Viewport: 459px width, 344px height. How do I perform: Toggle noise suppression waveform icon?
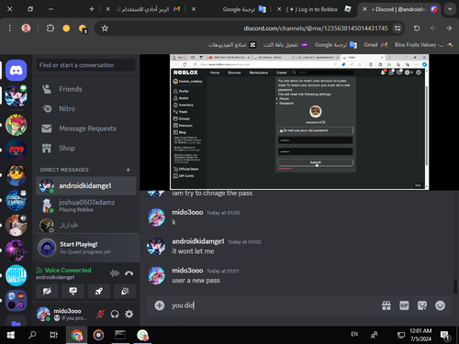coord(115,273)
